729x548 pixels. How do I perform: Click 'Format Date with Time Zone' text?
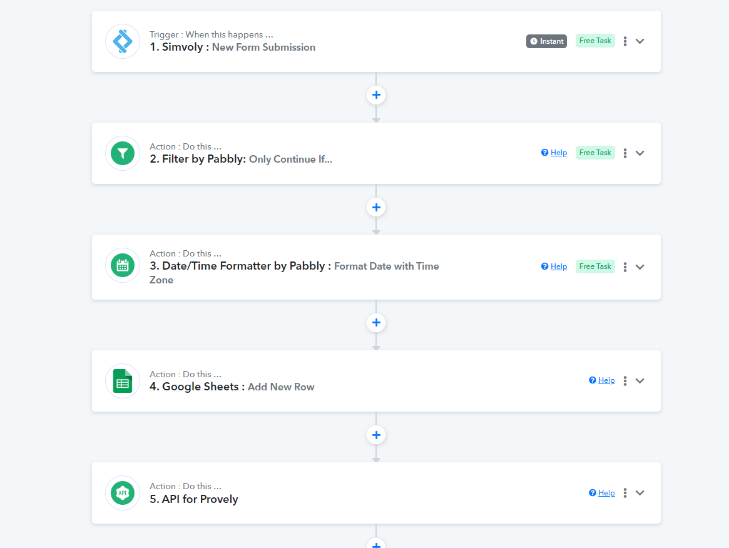click(294, 273)
